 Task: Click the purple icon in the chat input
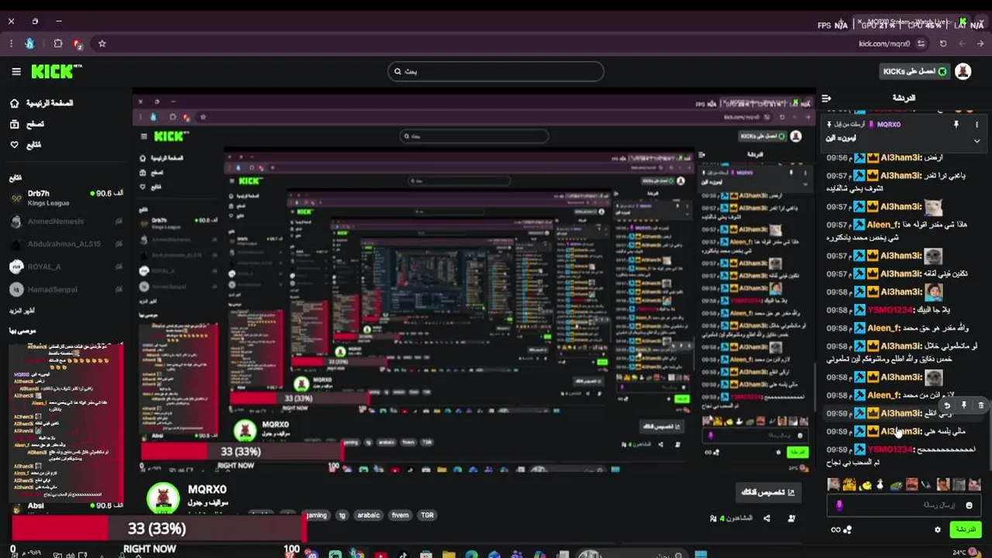[x=839, y=505]
